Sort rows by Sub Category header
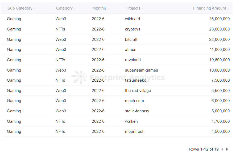The height and width of the screenshot is (154, 236). click(x=20, y=8)
